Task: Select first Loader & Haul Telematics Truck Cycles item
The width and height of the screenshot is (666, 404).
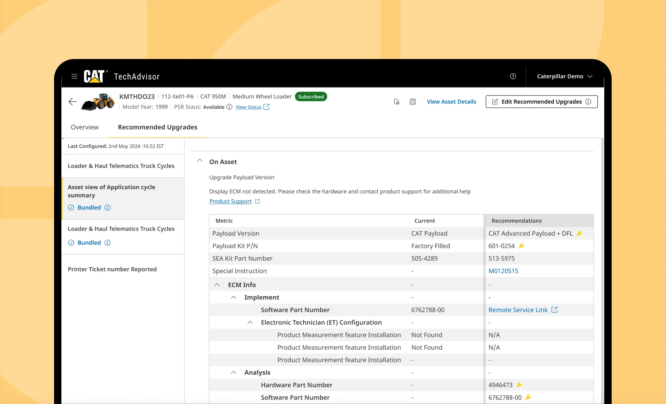Action: (x=123, y=166)
